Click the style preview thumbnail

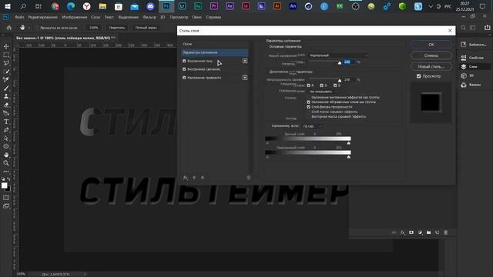pos(431,102)
